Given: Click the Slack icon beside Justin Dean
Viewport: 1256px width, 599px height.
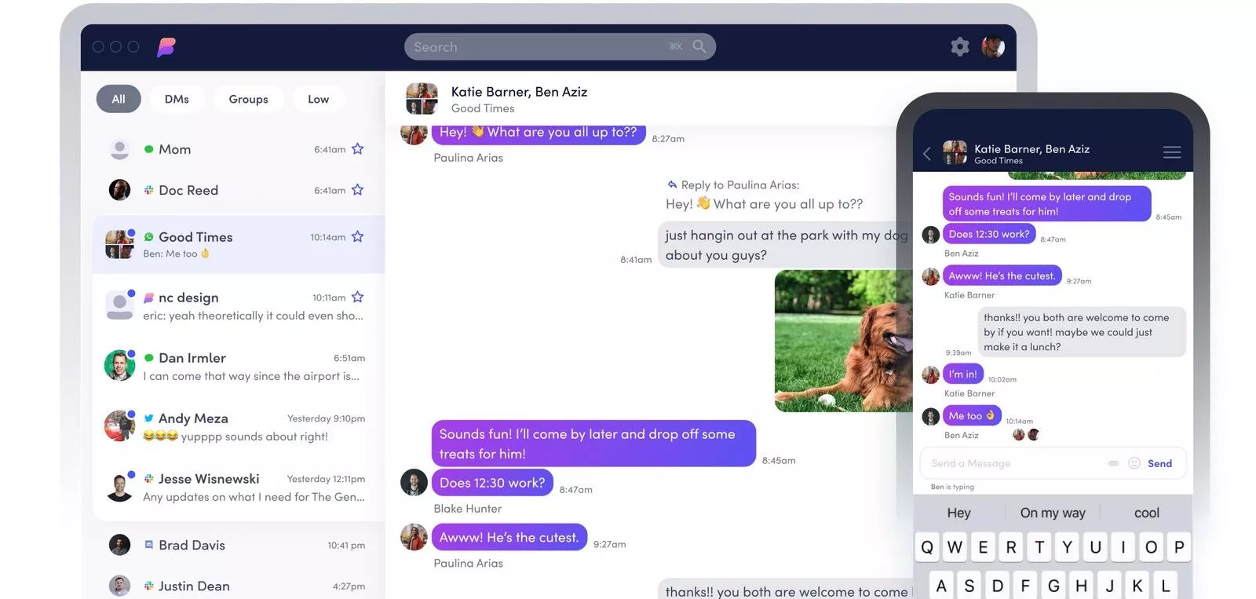Looking at the screenshot, I should click(x=148, y=586).
